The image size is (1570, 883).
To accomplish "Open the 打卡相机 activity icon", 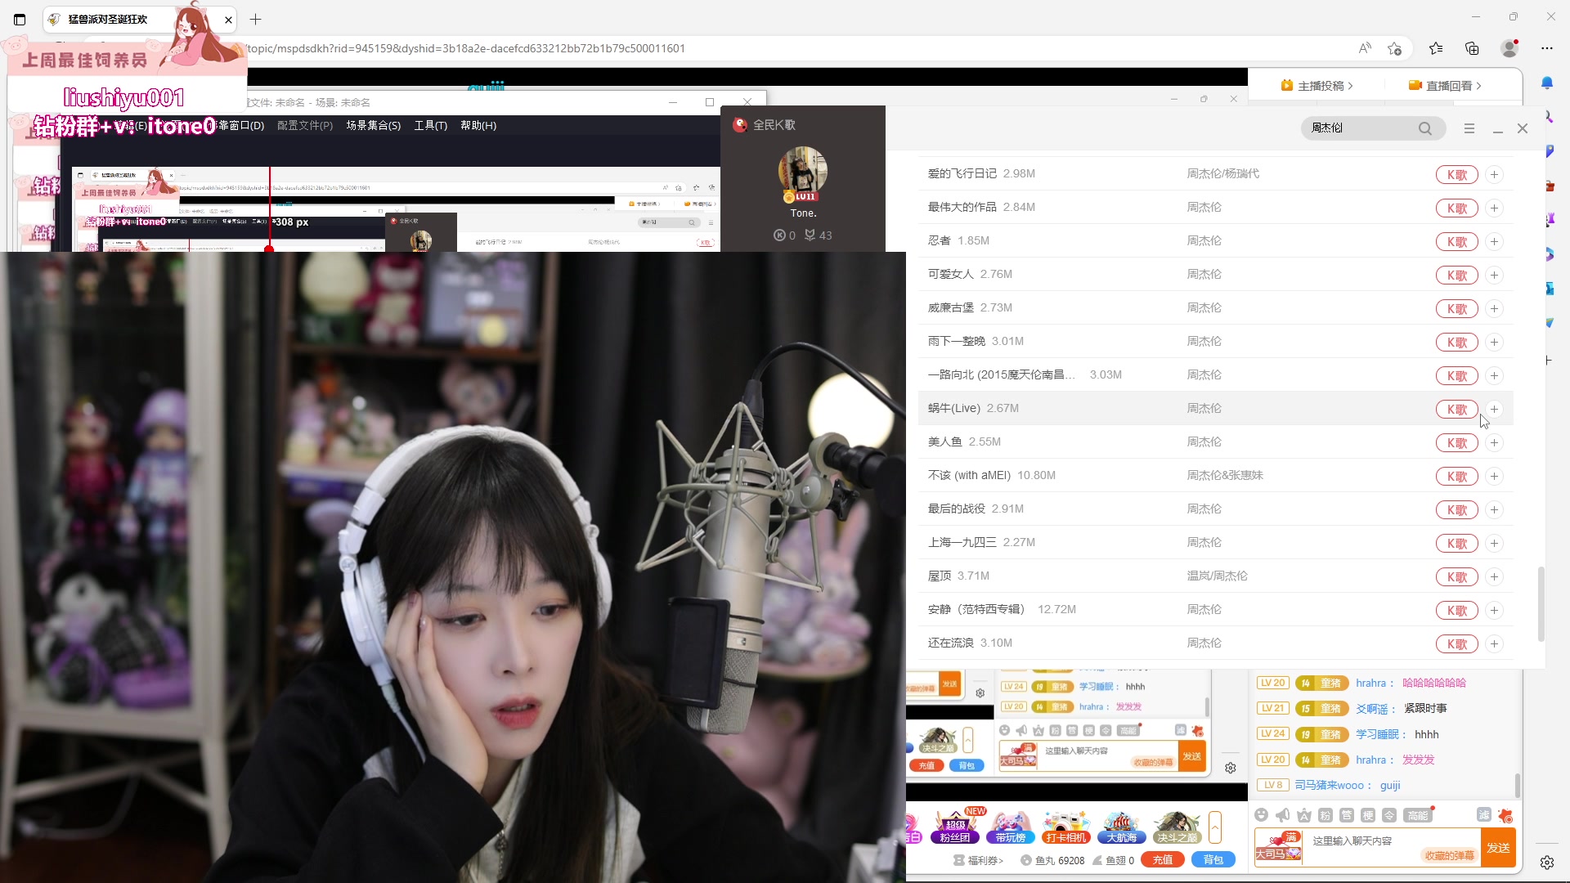I will [1065, 827].
